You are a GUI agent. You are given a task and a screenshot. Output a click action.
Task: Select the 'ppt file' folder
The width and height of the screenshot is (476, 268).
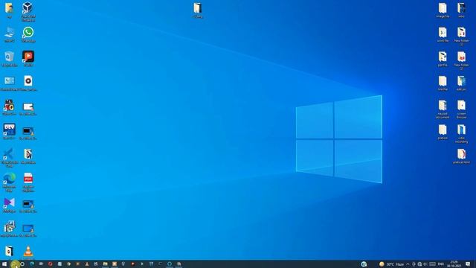click(443, 58)
